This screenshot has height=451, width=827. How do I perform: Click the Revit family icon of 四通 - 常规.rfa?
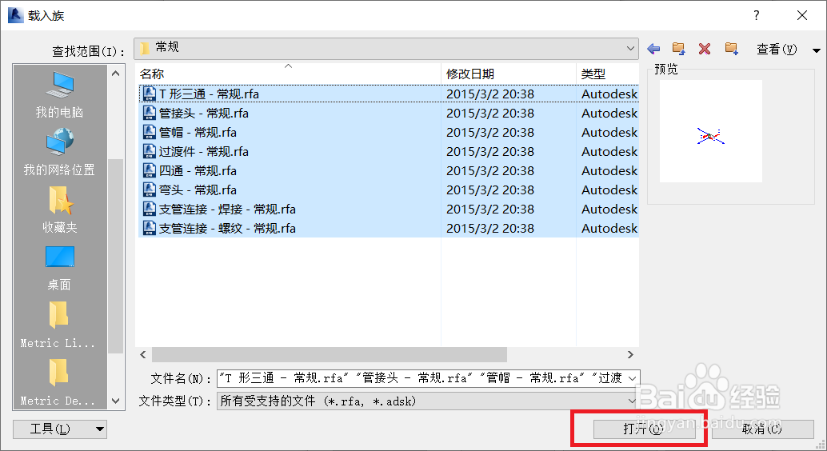pos(150,171)
